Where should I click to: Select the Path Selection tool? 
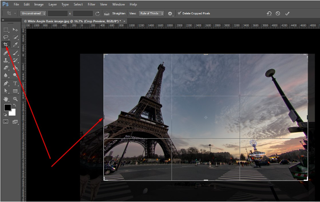coord(6,91)
